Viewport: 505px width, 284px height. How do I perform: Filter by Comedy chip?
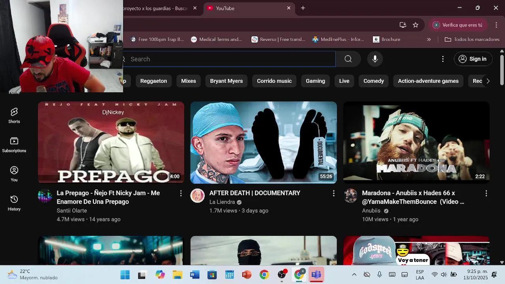pos(374,81)
